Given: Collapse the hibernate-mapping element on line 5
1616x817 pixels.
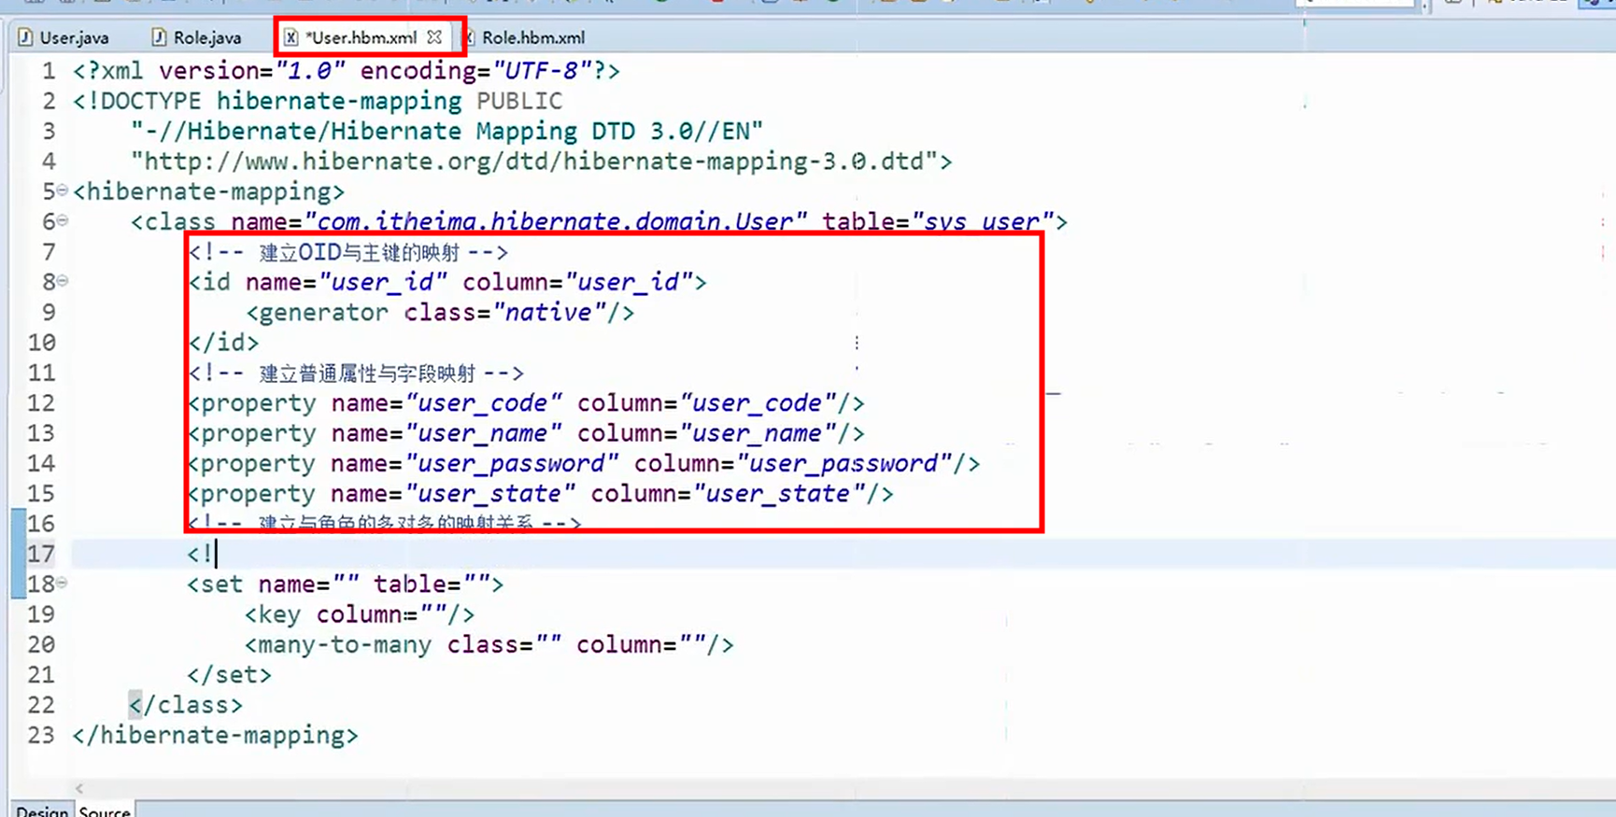Looking at the screenshot, I should (63, 190).
